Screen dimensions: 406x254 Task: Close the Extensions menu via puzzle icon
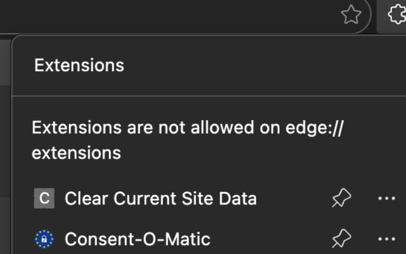coord(393,15)
